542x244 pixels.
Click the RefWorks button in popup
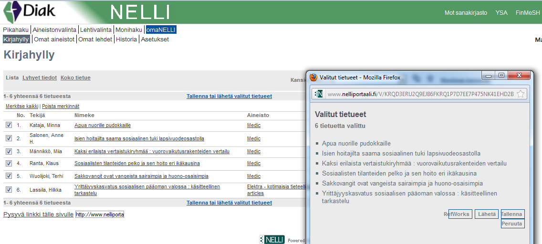tap(460, 214)
